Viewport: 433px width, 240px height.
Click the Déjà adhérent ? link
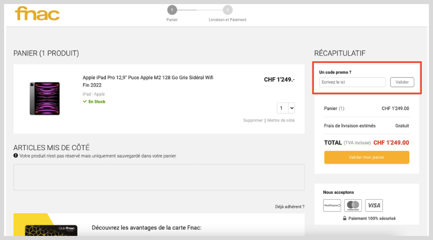[290, 207]
